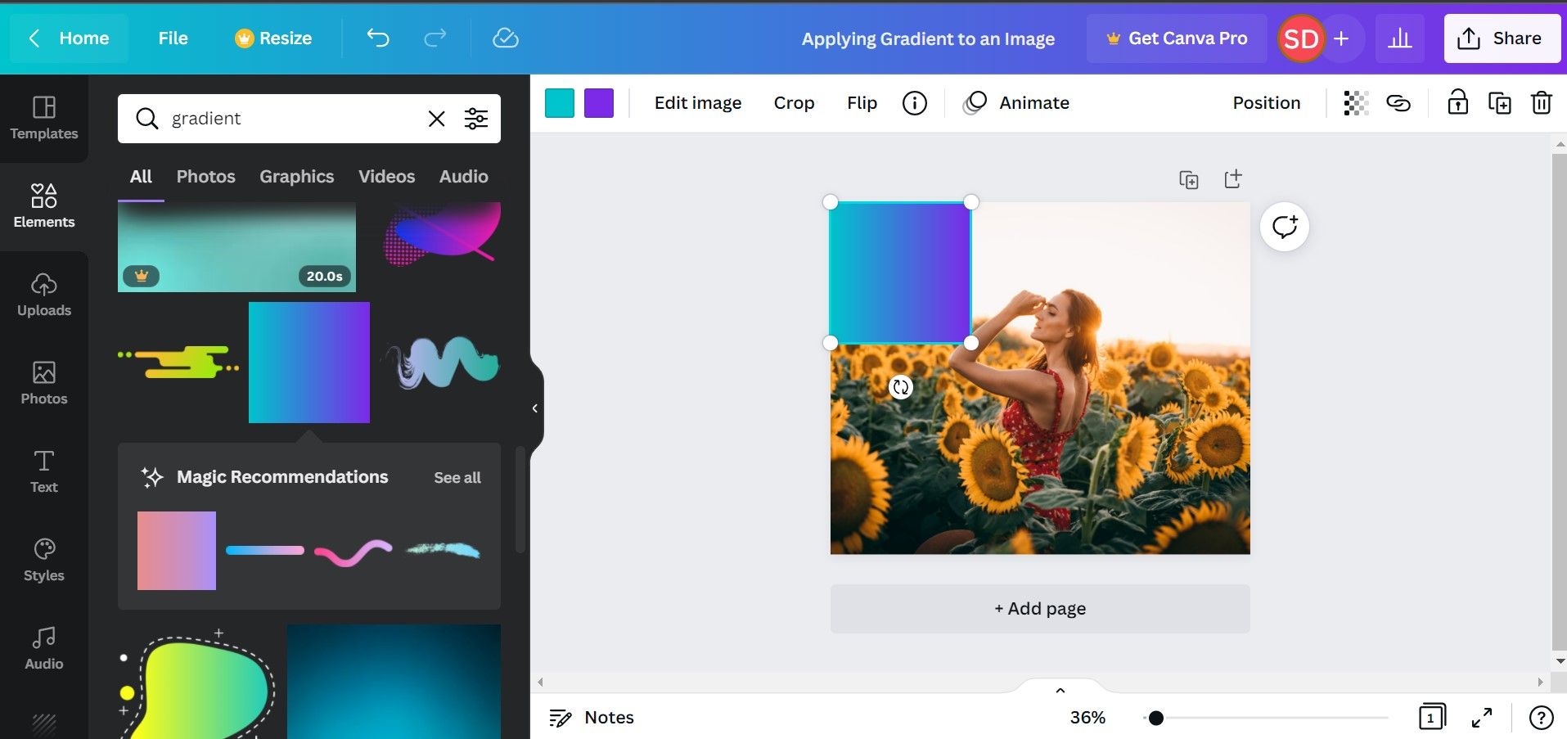Collapse the side panel with the arrow handle
This screenshot has height=739, width=1567.
[x=535, y=408]
